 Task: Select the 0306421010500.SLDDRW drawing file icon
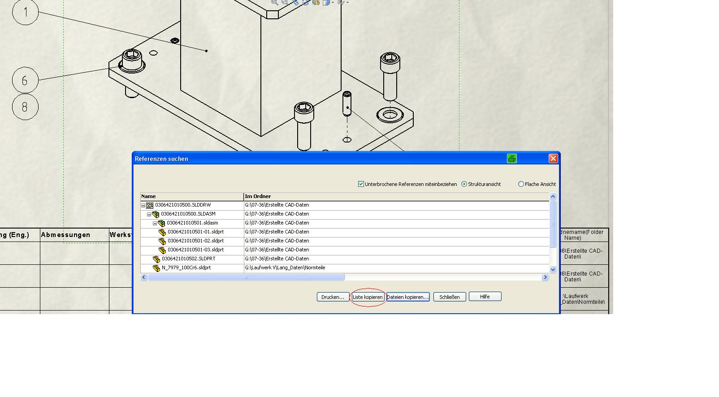150,205
